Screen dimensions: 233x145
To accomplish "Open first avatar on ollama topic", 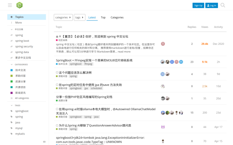I will [x=163, y=113].
